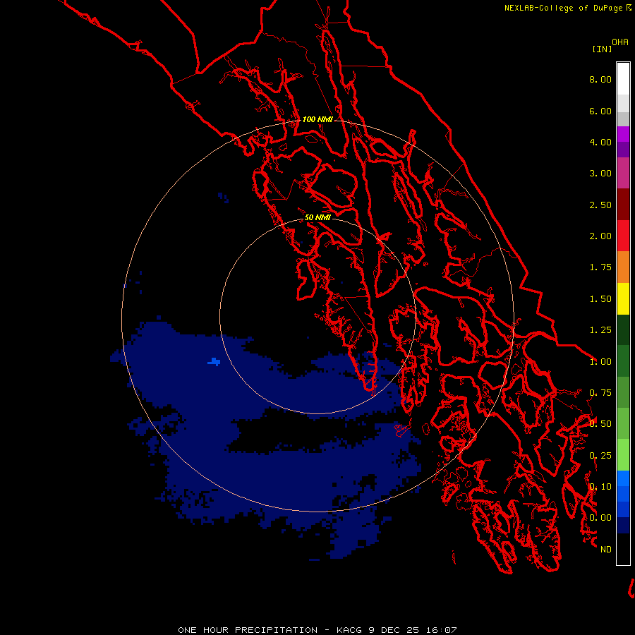Pick the pink 3.00 legend swatch
This screenshot has height=635, width=635.
coord(623,173)
